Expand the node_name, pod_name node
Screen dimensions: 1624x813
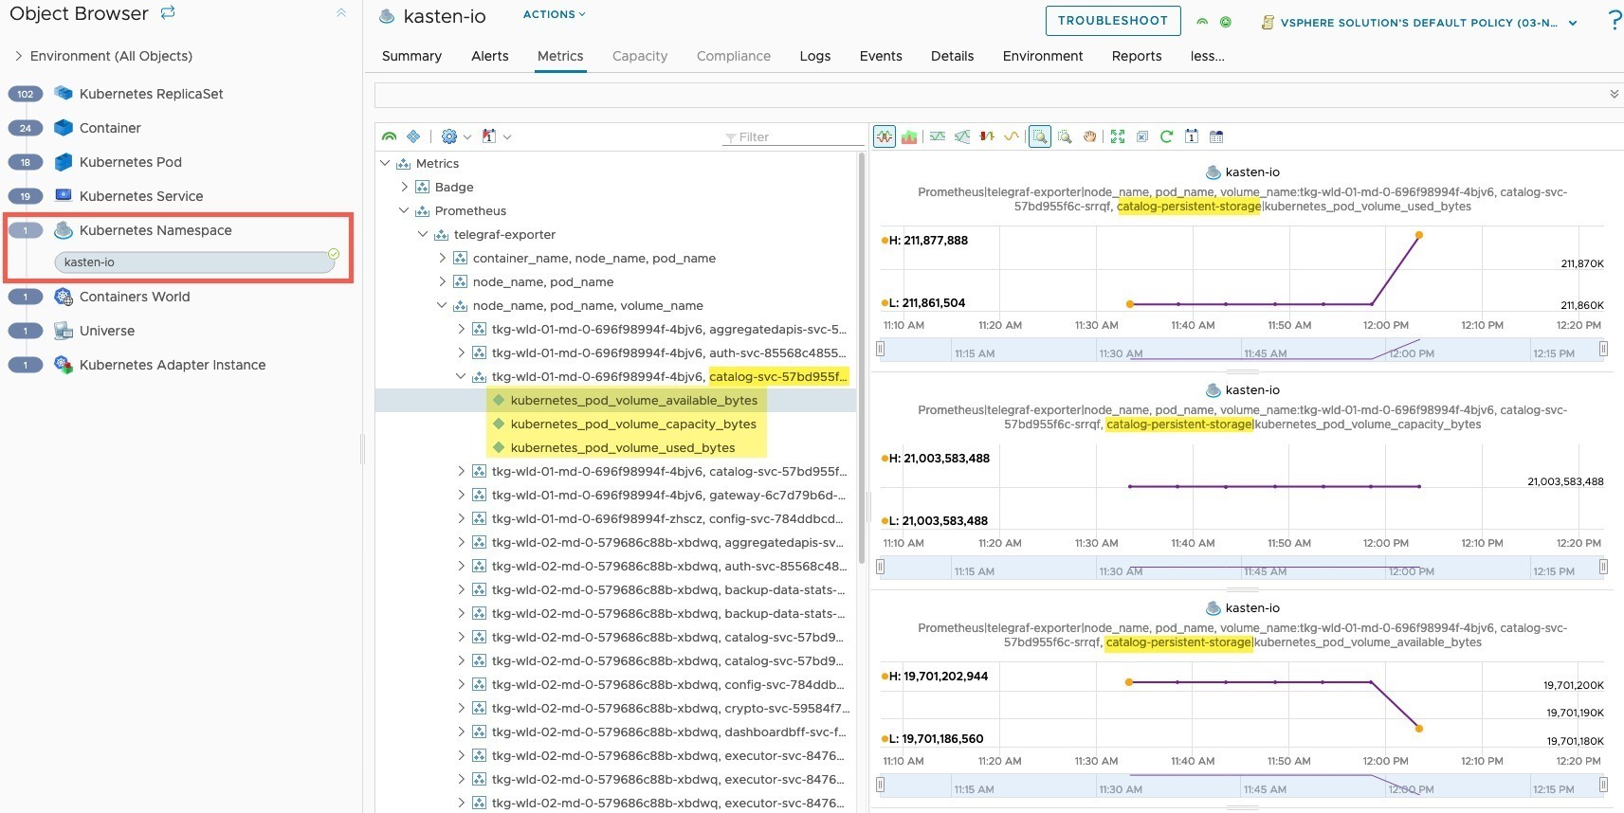[443, 281]
